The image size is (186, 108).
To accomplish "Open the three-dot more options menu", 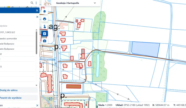I will (x=36, y=3).
